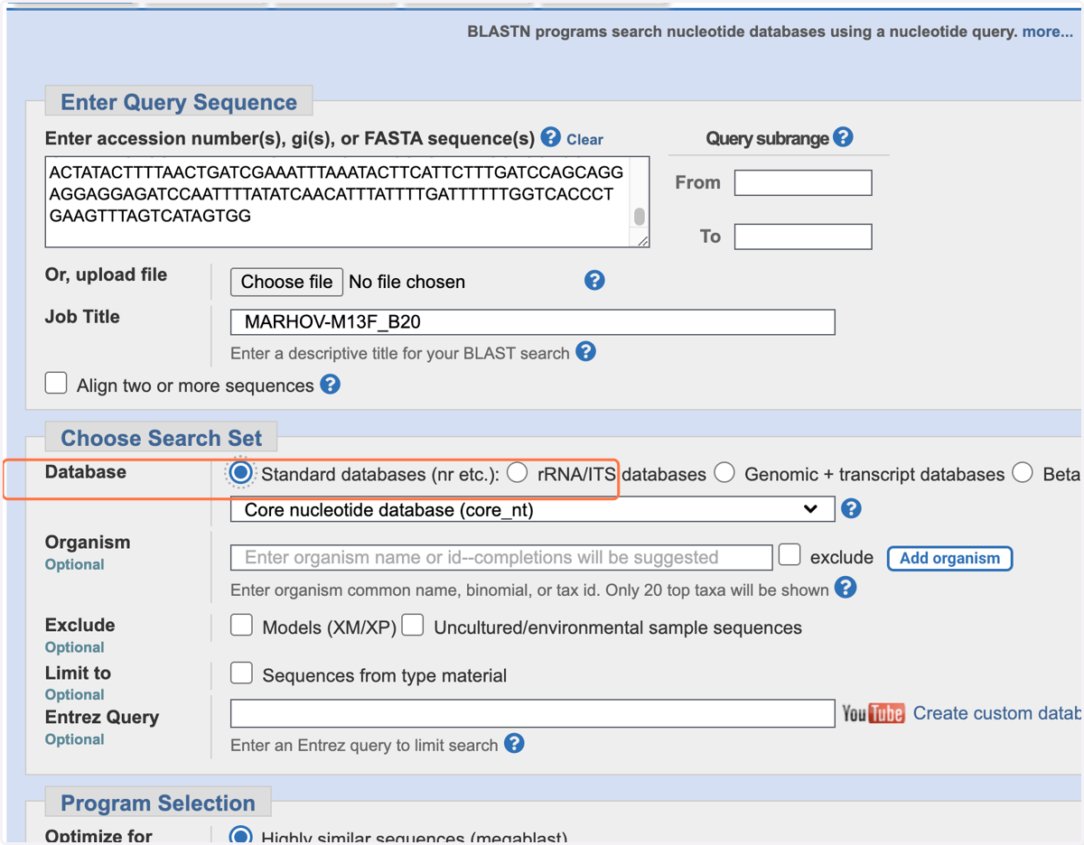
Task: Open help icon beside core_nt database dropdown
Action: pyautogui.click(x=851, y=508)
